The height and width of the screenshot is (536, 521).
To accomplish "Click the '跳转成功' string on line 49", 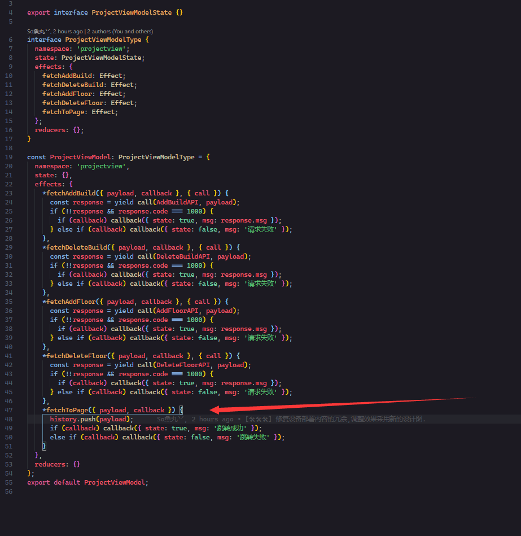I will pyautogui.click(x=231, y=428).
